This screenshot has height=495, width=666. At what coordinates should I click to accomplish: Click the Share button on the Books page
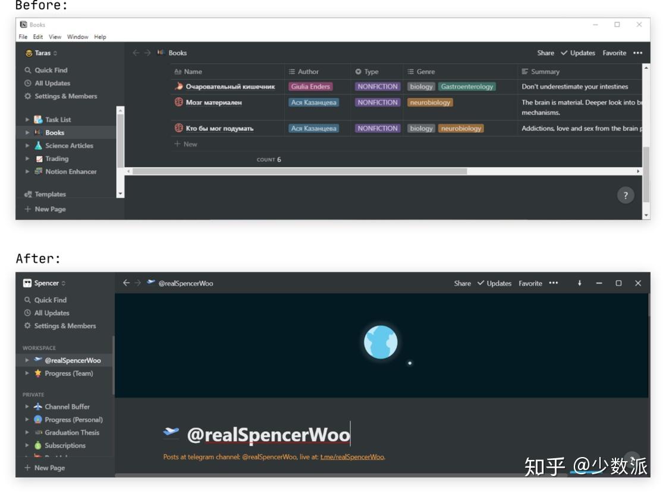pos(545,53)
